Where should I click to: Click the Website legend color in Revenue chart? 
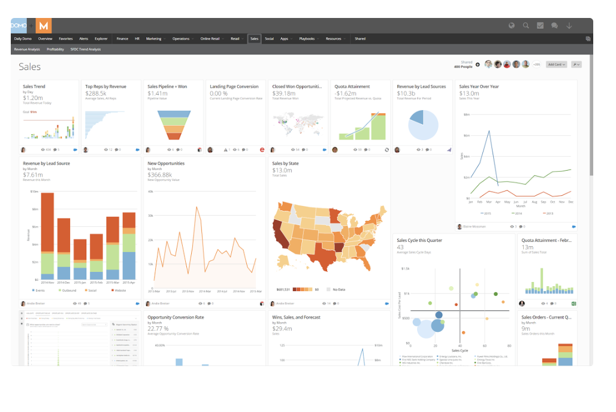coord(112,290)
